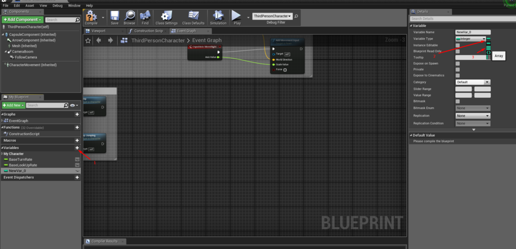Add a new function with plus icon
516x249 pixels.
[x=77, y=128]
